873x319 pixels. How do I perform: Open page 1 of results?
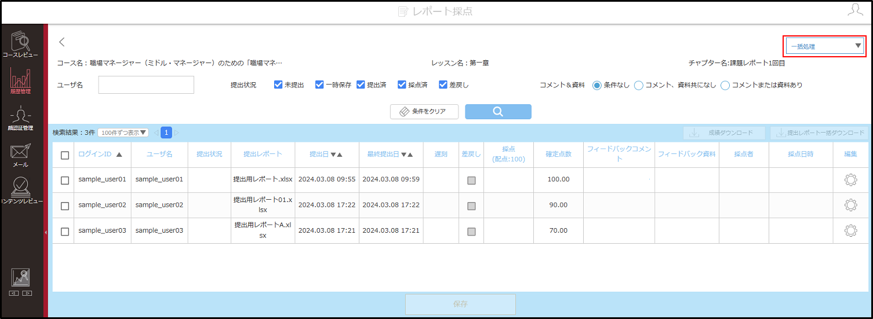click(x=166, y=133)
